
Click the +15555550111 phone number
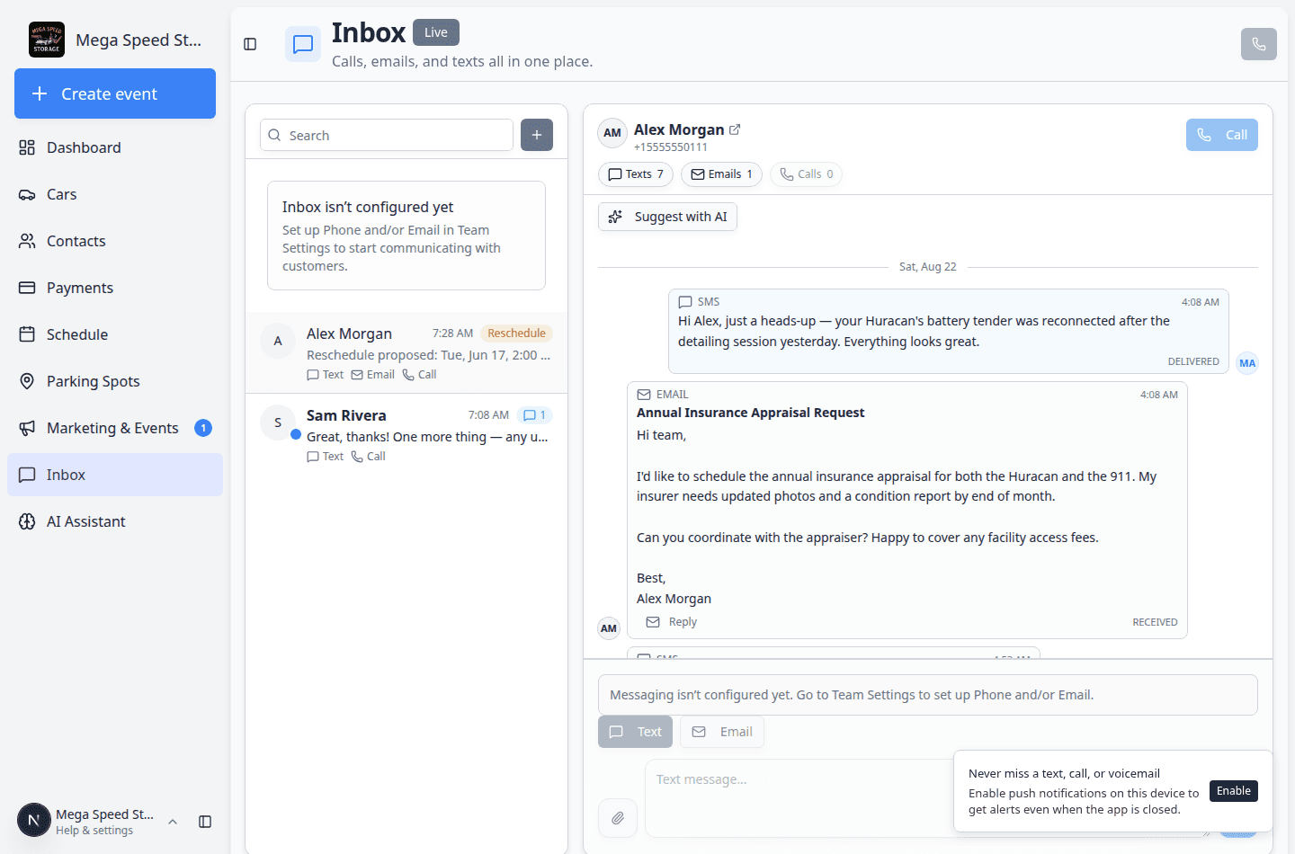(x=671, y=147)
